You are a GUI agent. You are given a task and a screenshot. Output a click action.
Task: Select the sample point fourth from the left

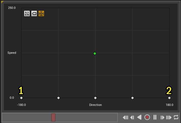point(132,98)
